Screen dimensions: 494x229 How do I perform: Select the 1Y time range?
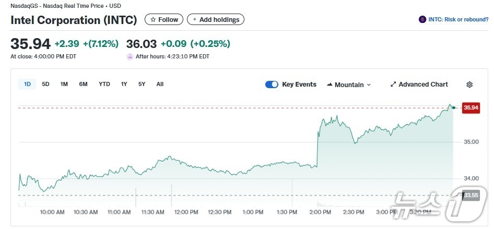(124, 84)
